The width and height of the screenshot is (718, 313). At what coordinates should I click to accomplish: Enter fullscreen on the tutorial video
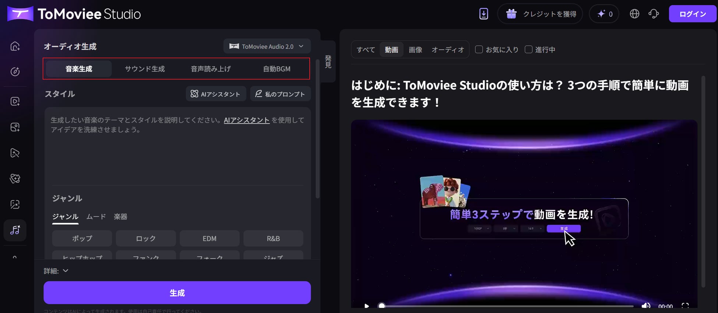pos(685,306)
